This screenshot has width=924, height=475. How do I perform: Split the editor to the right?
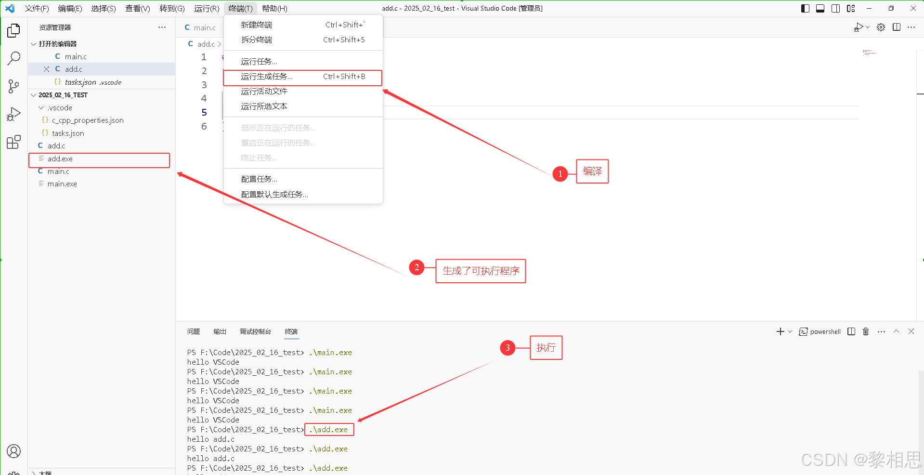pos(896,27)
